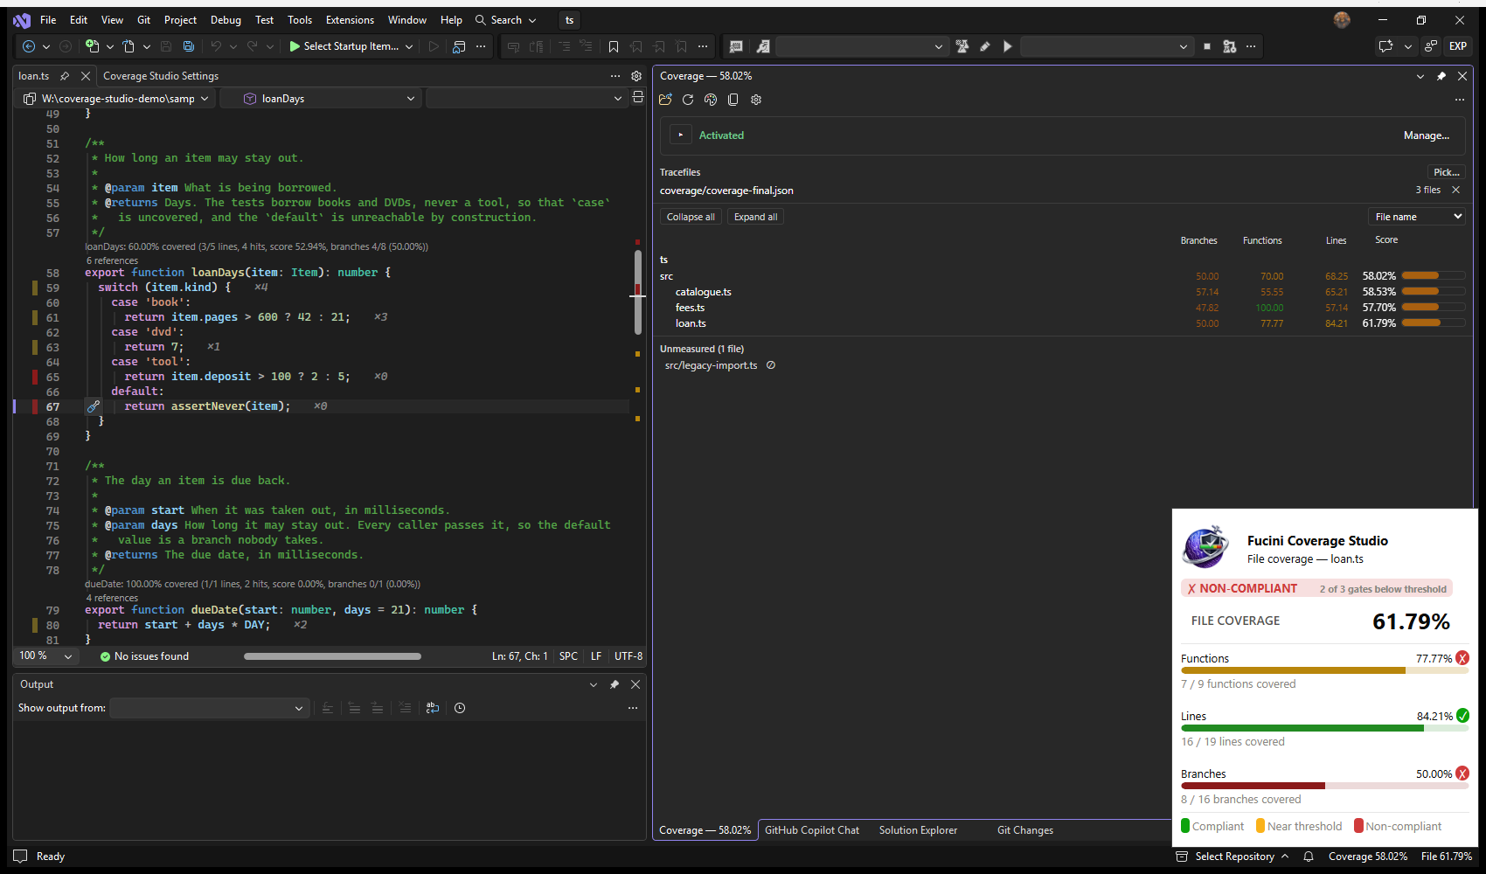Image resolution: width=1486 pixels, height=874 pixels.
Task: Open the Debug menu
Action: tap(226, 20)
